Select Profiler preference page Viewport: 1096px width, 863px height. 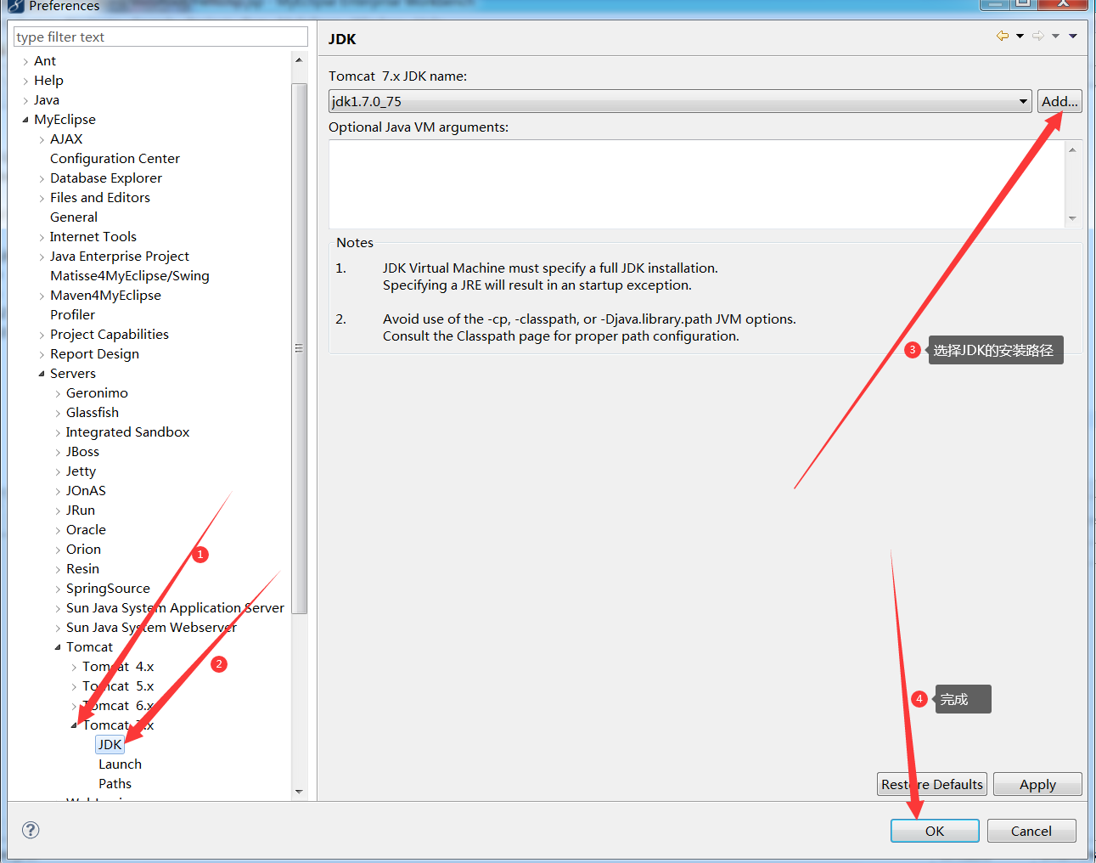(x=72, y=314)
